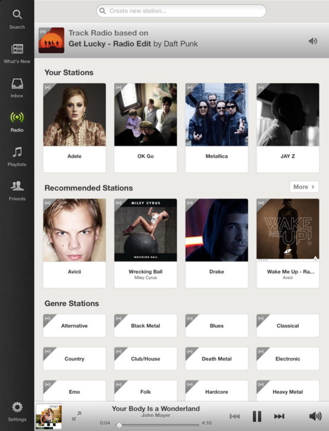Open the JAY Z station

(287, 128)
